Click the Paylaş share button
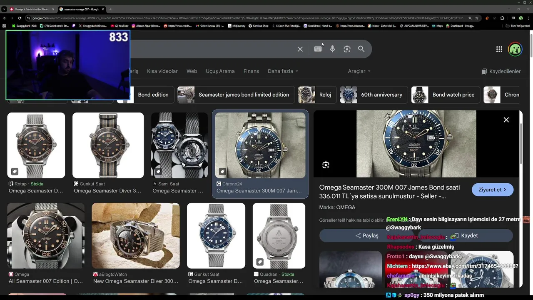The height and width of the screenshot is (300, 533). (367, 235)
